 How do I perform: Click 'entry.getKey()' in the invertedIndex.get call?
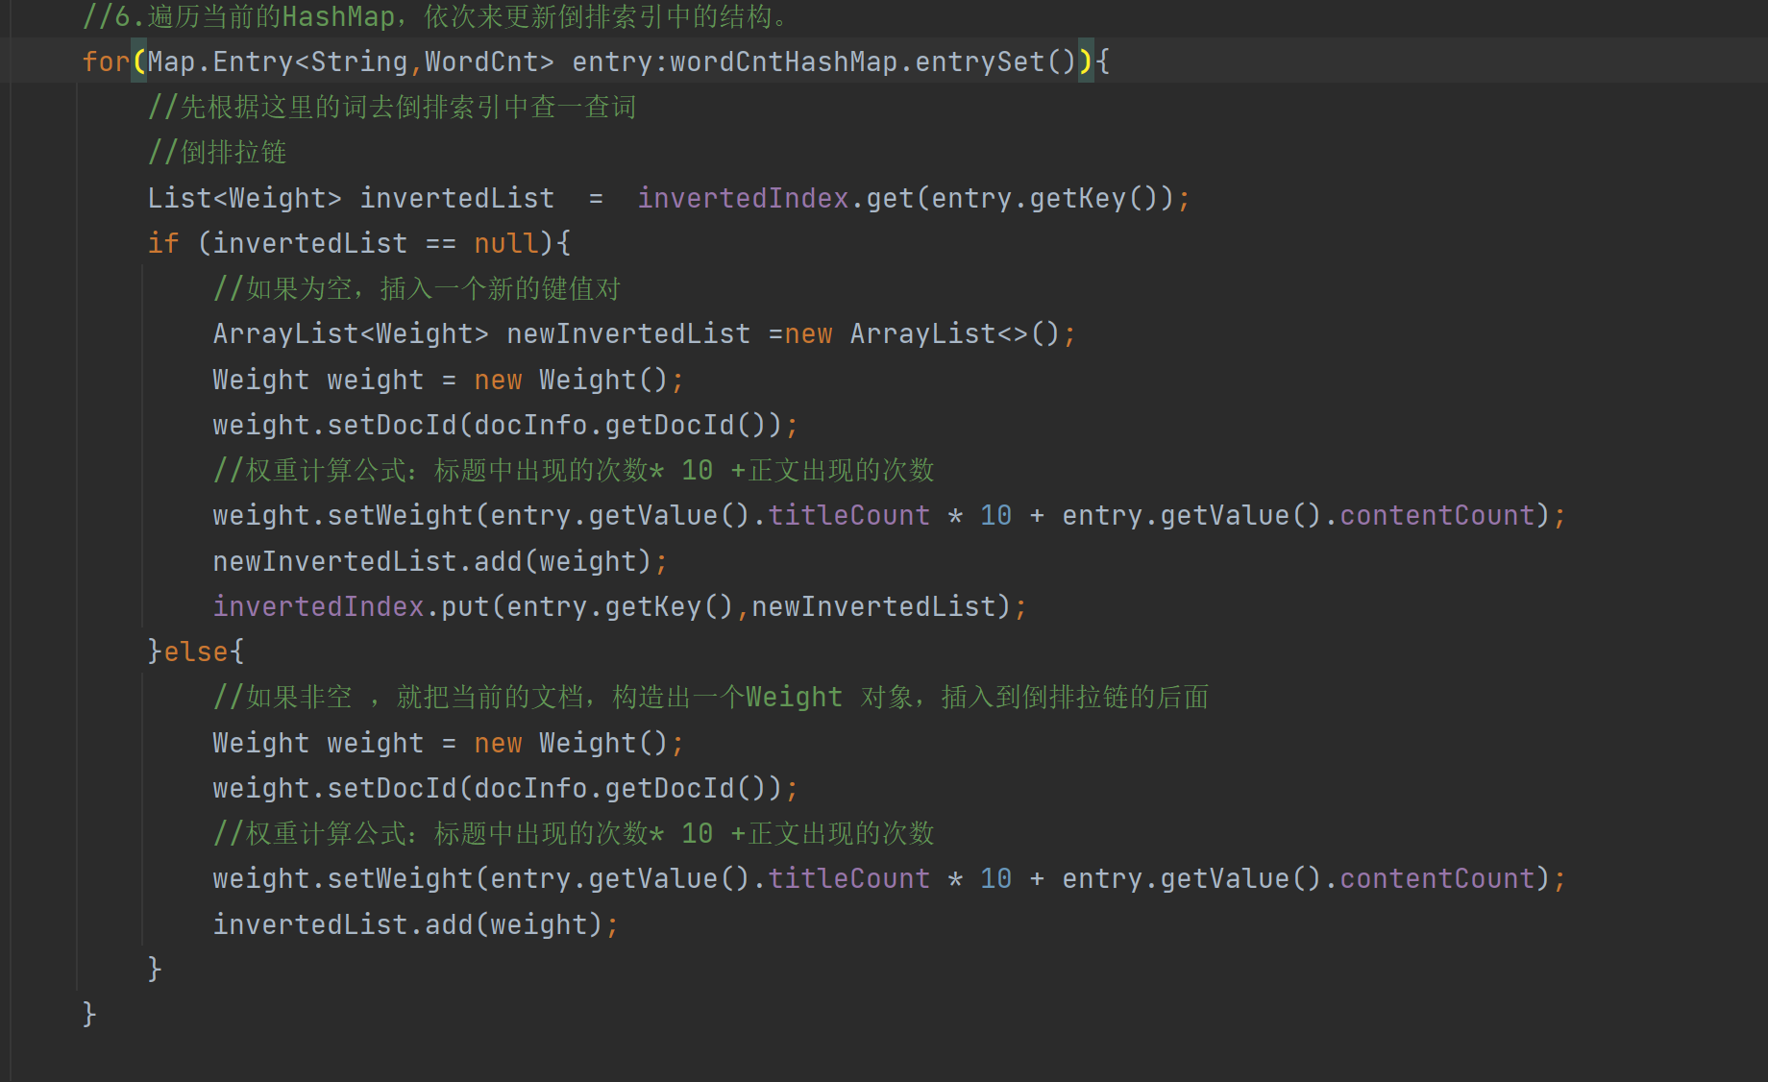pyautogui.click(x=1044, y=198)
